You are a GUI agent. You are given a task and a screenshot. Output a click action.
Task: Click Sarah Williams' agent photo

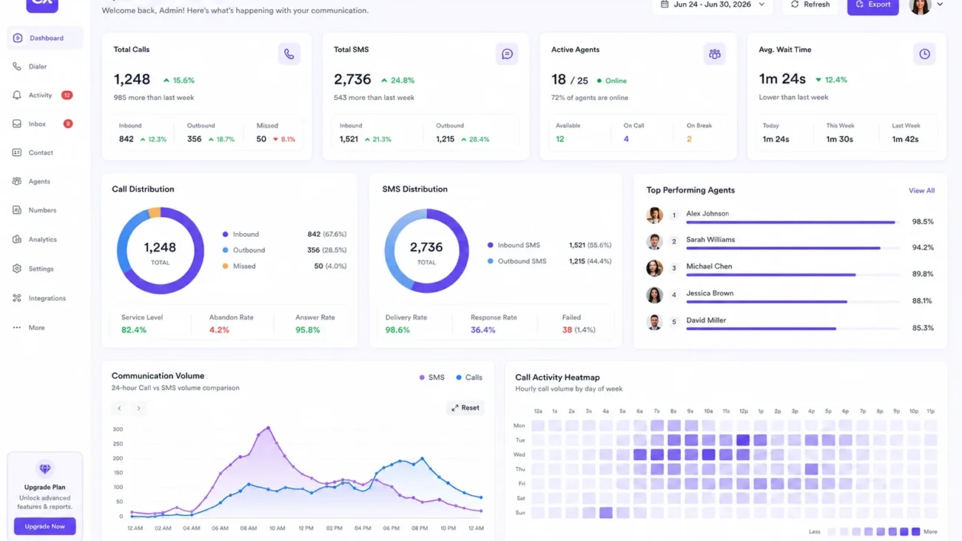(x=654, y=241)
